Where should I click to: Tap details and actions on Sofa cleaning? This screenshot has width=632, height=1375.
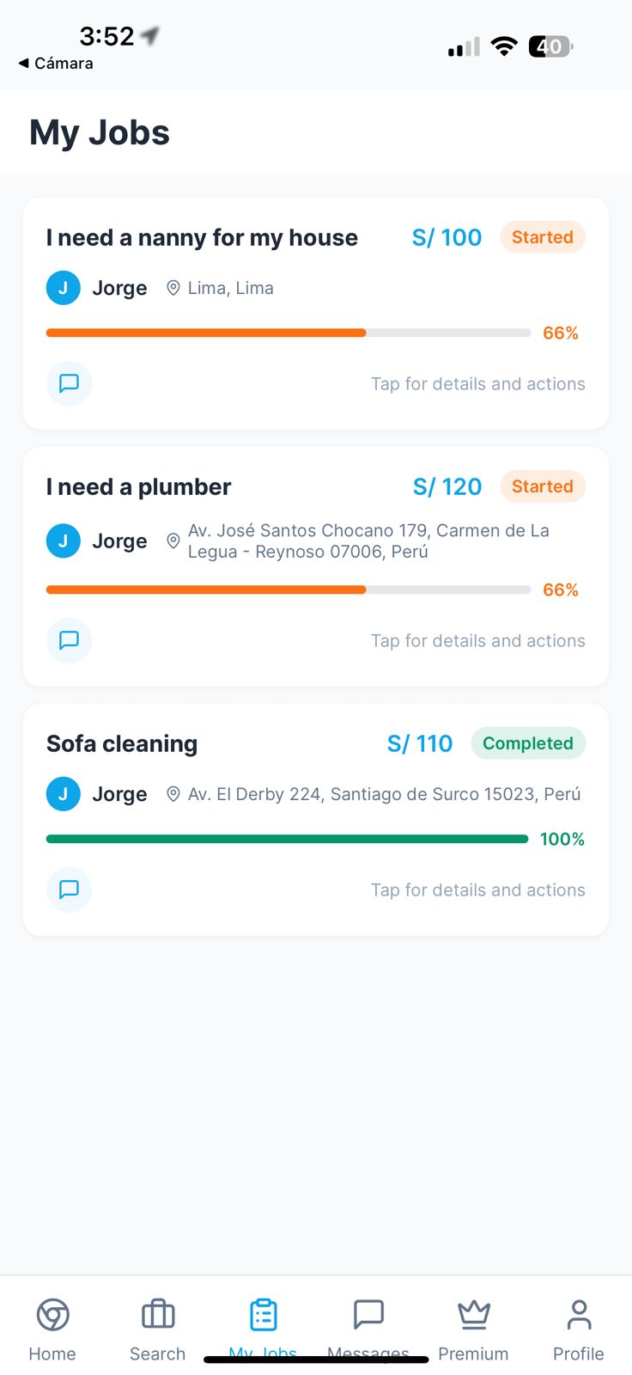[477, 890]
